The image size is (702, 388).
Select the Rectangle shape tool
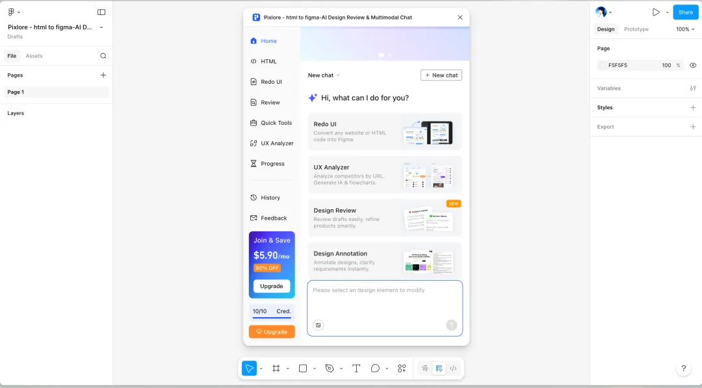click(x=303, y=369)
